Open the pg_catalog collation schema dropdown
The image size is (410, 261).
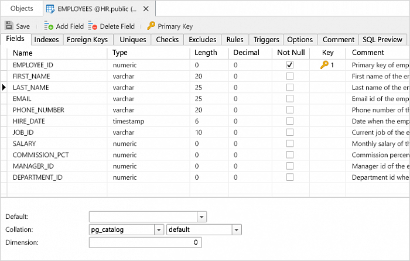click(x=159, y=230)
